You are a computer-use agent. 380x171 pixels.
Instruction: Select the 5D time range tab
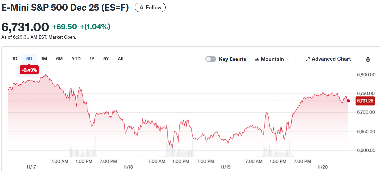point(29,59)
